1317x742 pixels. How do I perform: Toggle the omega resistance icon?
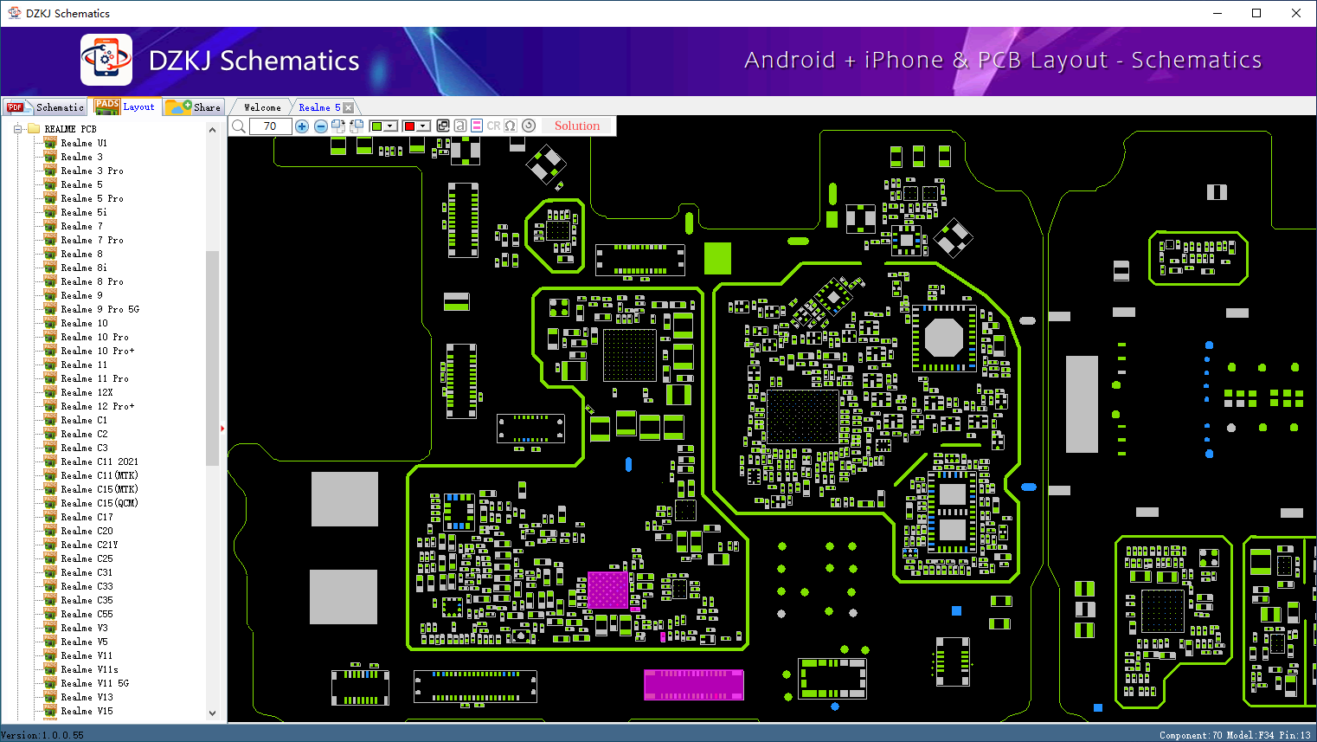511,126
